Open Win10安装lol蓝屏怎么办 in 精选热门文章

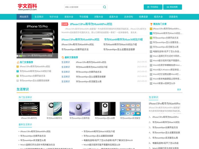click(164, 83)
